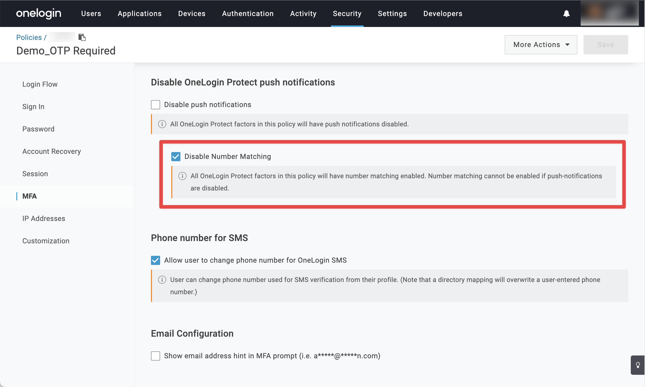Click the Disable OneLogin Protect push notifications heading
645x387 pixels.
(x=243, y=82)
